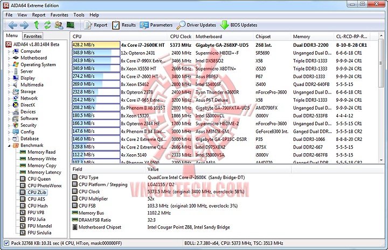The width and height of the screenshot is (388, 250).
Task: Expand the Motherboard tree node
Action: click(x=9, y=58)
